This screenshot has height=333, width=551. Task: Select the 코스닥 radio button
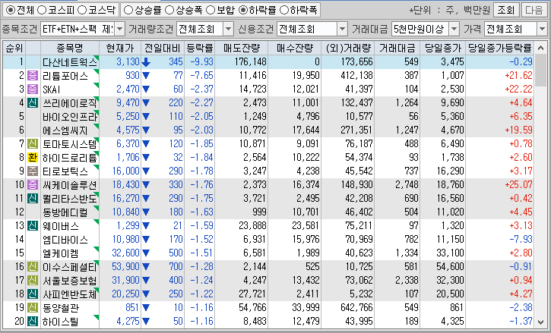coord(82,10)
